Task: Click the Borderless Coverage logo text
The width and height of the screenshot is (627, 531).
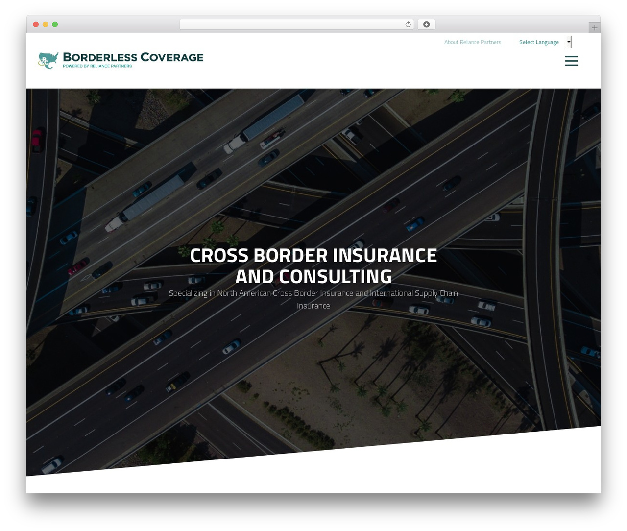Action: click(133, 57)
